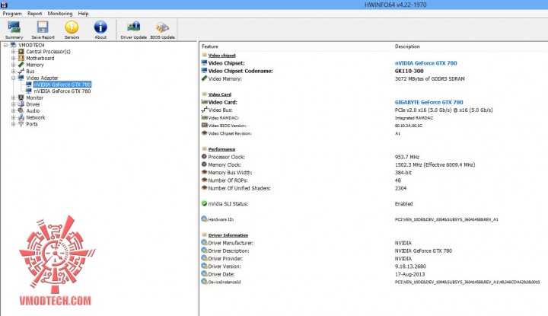The height and width of the screenshot is (316, 548).
Task: Click the Motherboard node icon
Action: click(21, 58)
